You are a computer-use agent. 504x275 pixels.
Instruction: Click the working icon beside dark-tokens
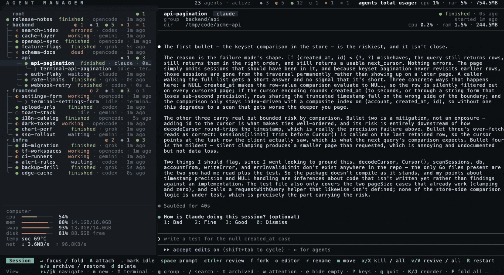17,124
